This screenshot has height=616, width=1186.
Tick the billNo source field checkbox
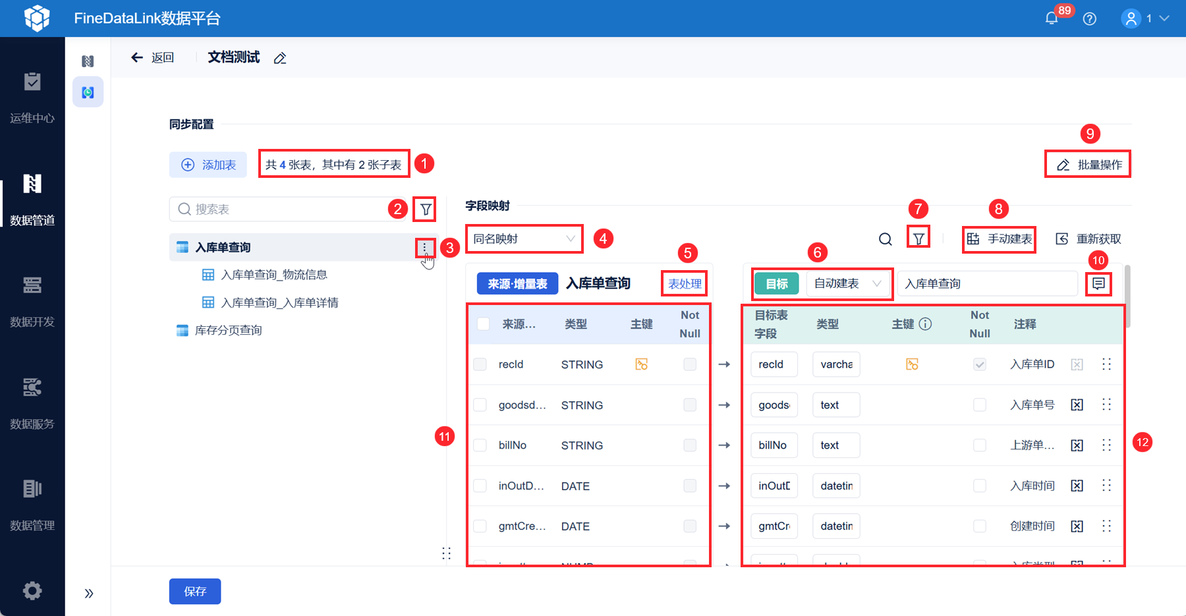click(x=480, y=445)
